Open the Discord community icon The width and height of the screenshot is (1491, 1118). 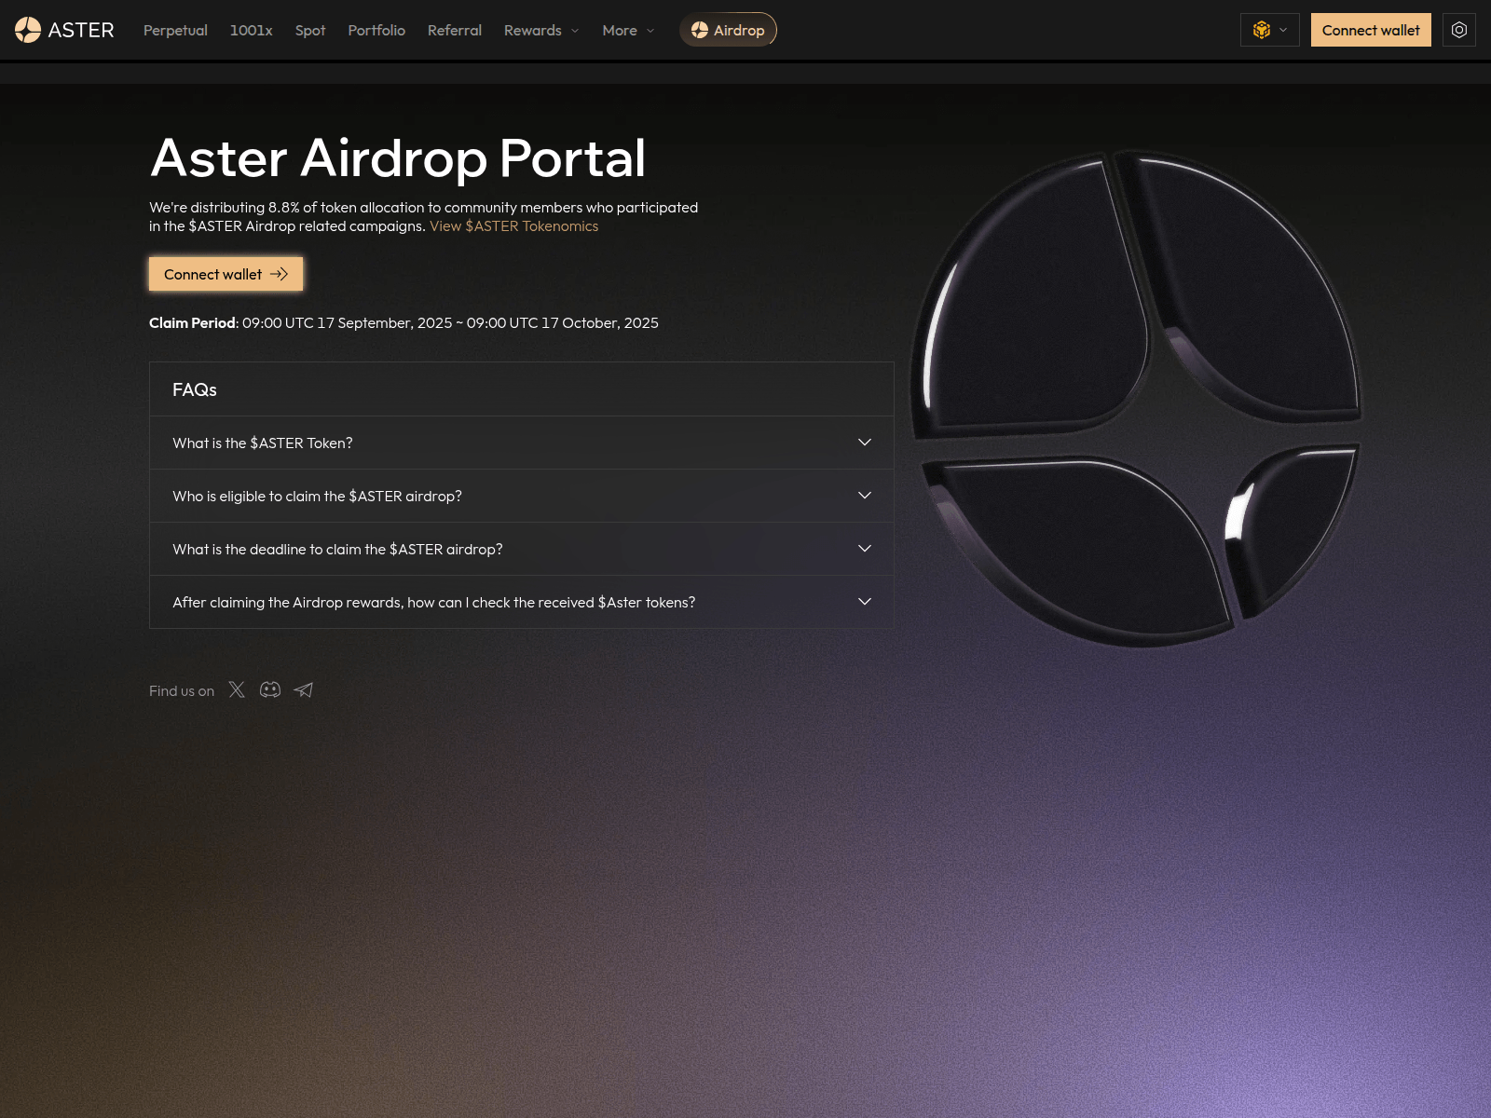(x=269, y=689)
